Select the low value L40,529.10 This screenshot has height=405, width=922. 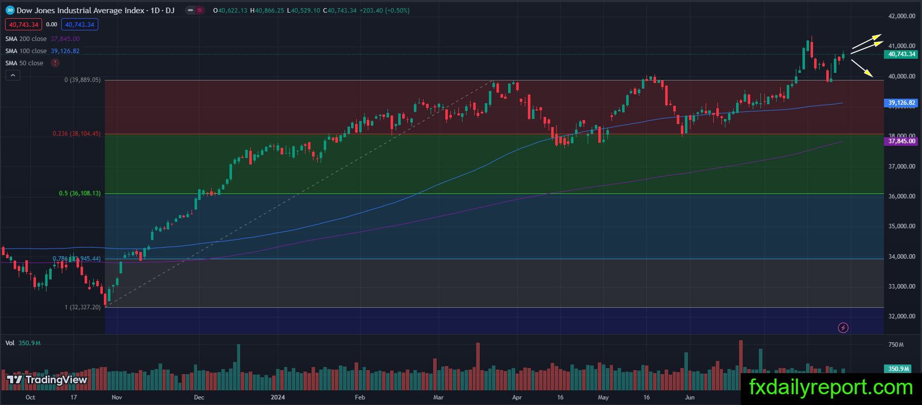(303, 11)
